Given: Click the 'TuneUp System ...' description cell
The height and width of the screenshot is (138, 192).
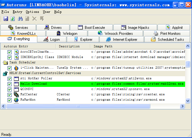Looking at the screenshot, I should pos(72,68).
